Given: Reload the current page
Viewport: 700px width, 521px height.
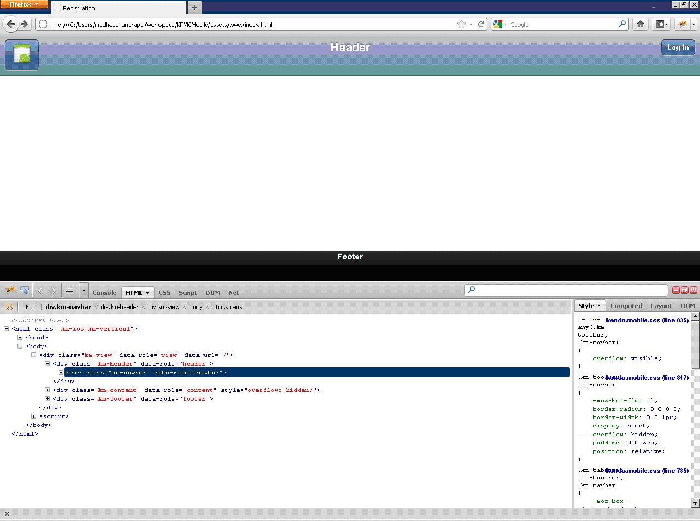Looking at the screenshot, I should [x=481, y=24].
